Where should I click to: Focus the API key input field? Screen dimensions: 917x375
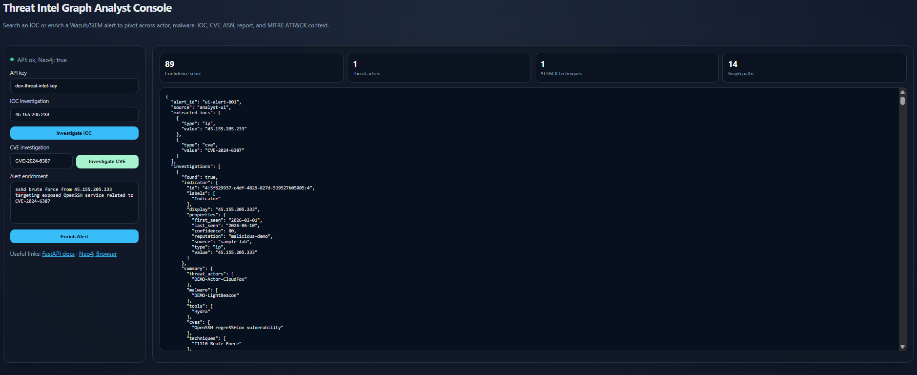pyautogui.click(x=74, y=85)
